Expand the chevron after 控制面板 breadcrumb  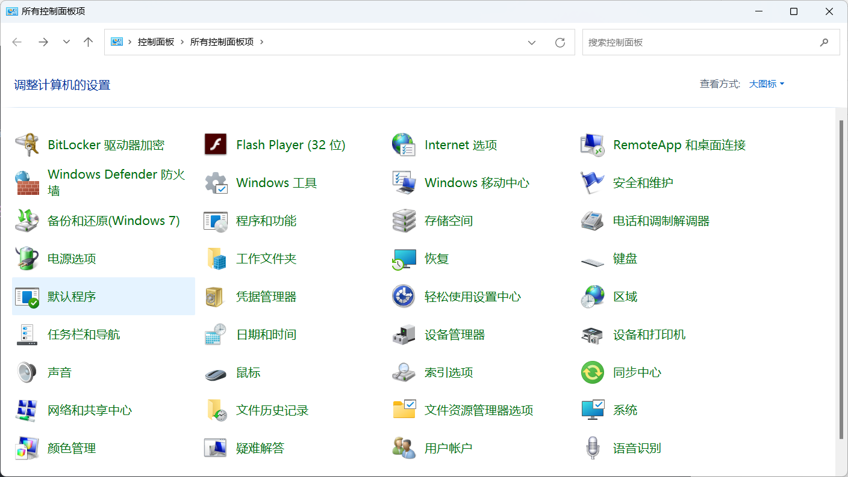[182, 42]
